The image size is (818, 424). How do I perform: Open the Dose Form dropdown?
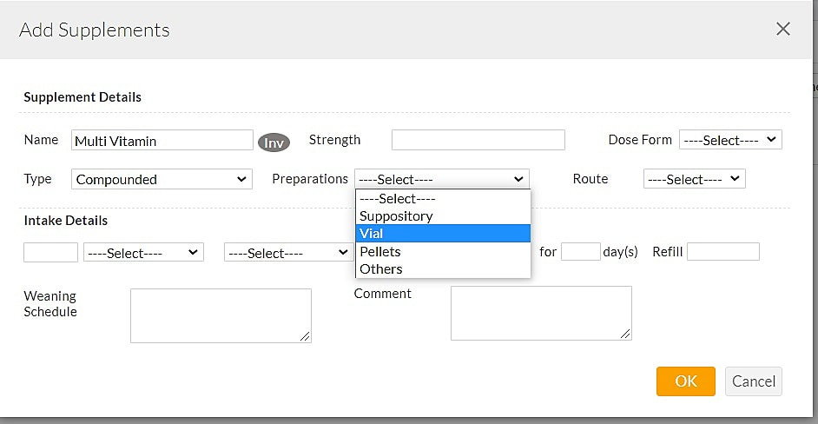(730, 140)
